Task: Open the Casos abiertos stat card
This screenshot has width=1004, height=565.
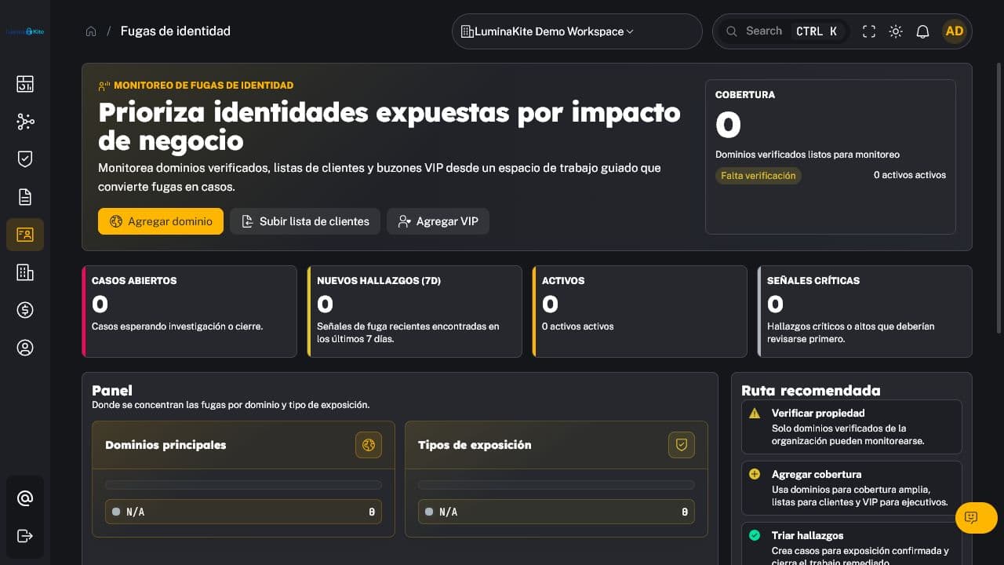Action: (x=189, y=312)
